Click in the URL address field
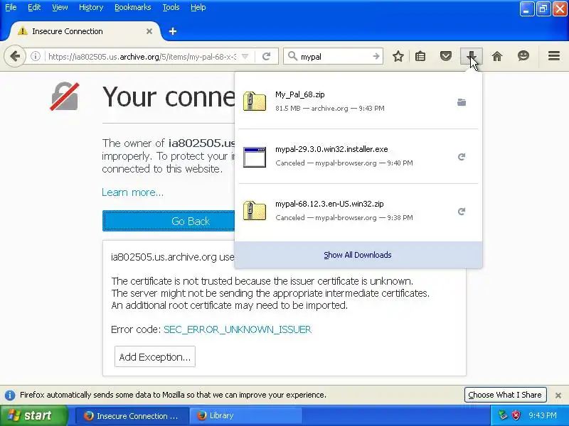Viewport: 569px width, 426px height. 142,57
